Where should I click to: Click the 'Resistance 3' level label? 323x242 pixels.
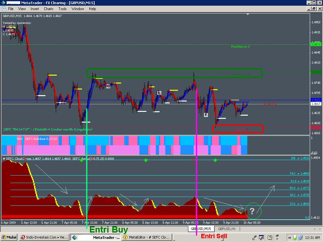pos(240,47)
